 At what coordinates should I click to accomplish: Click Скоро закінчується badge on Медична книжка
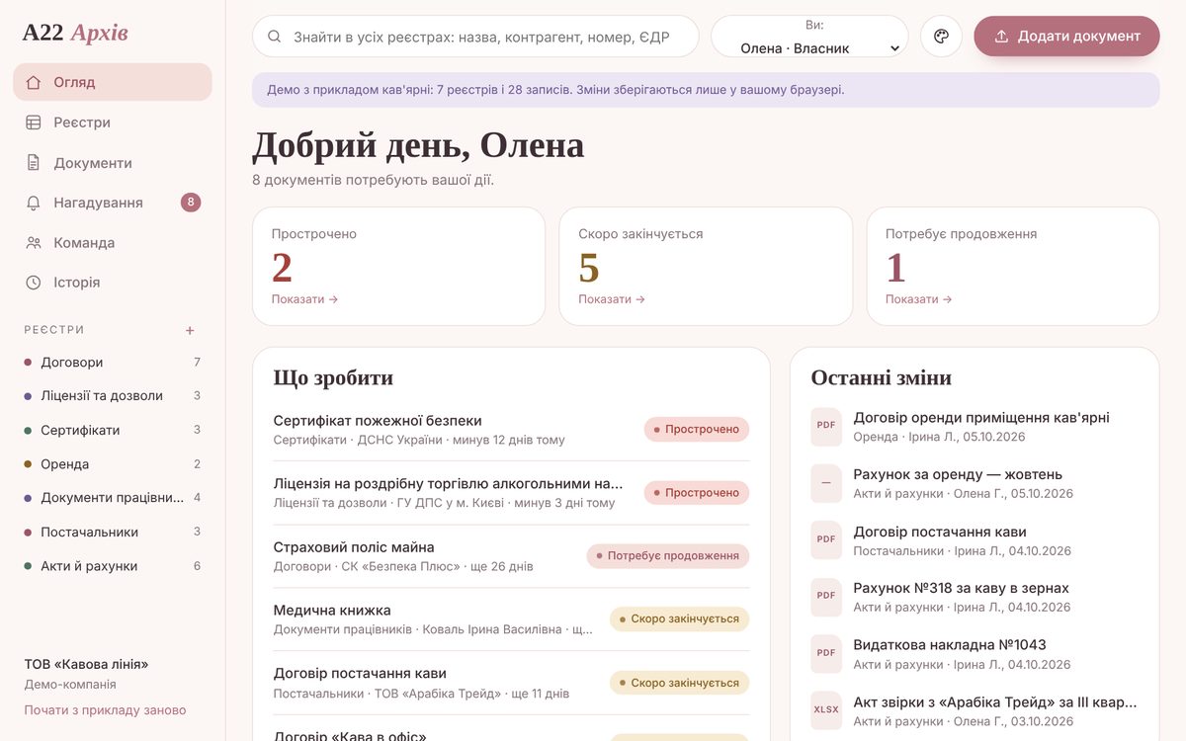[680, 619]
